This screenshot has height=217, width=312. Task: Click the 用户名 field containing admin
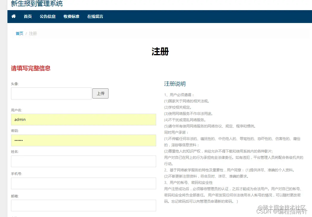coord(83,120)
